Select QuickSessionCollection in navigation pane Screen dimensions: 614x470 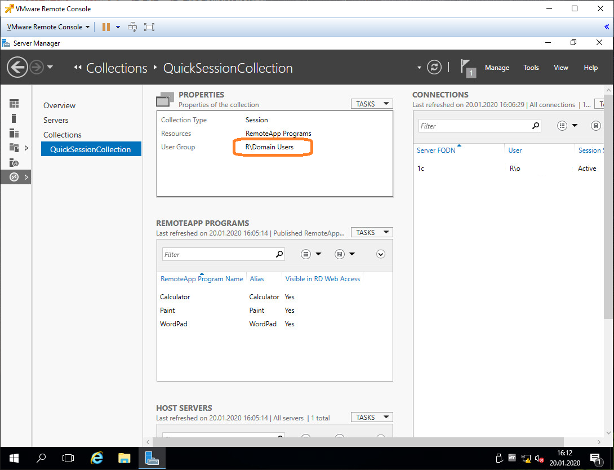pos(91,149)
